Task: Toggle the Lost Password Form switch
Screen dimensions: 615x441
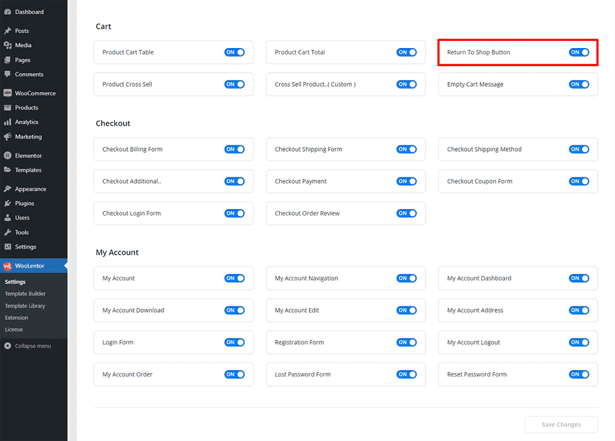Action: [x=406, y=374]
